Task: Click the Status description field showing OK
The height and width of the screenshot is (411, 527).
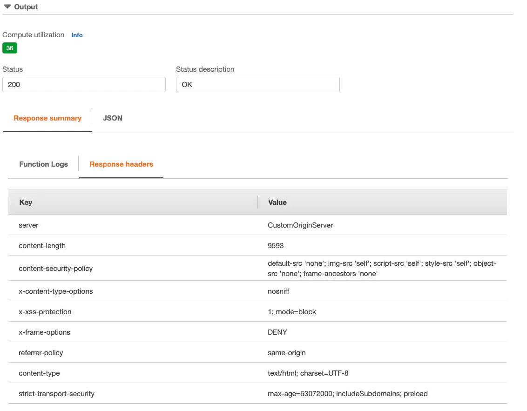Action: point(257,85)
